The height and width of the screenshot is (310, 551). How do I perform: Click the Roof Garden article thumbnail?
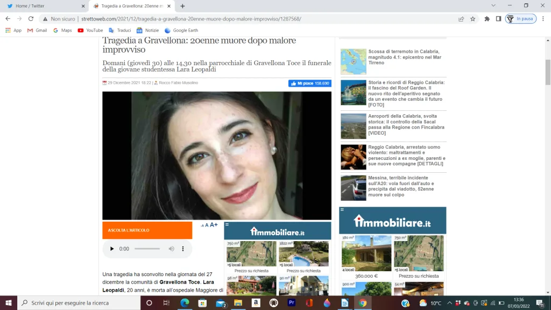point(354,93)
